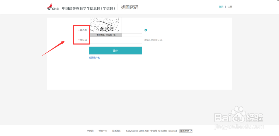Open 联系我们 footer link
Image resolution: width=279 pixels, height=136 pixels.
(117, 131)
